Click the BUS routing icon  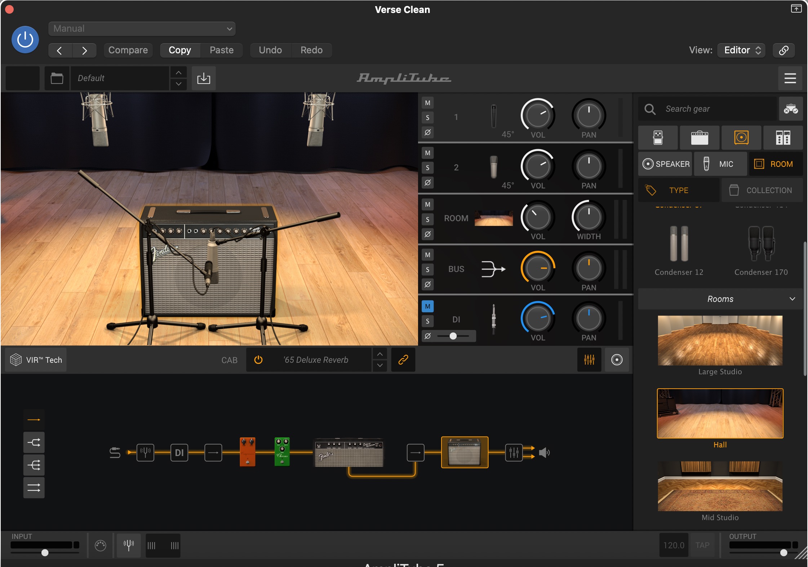point(493,269)
